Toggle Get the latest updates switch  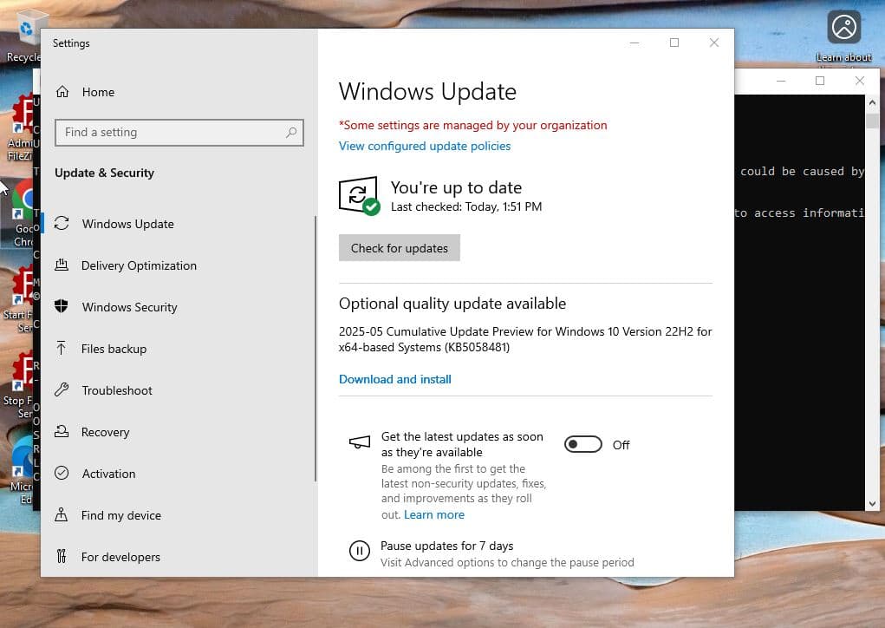(582, 445)
